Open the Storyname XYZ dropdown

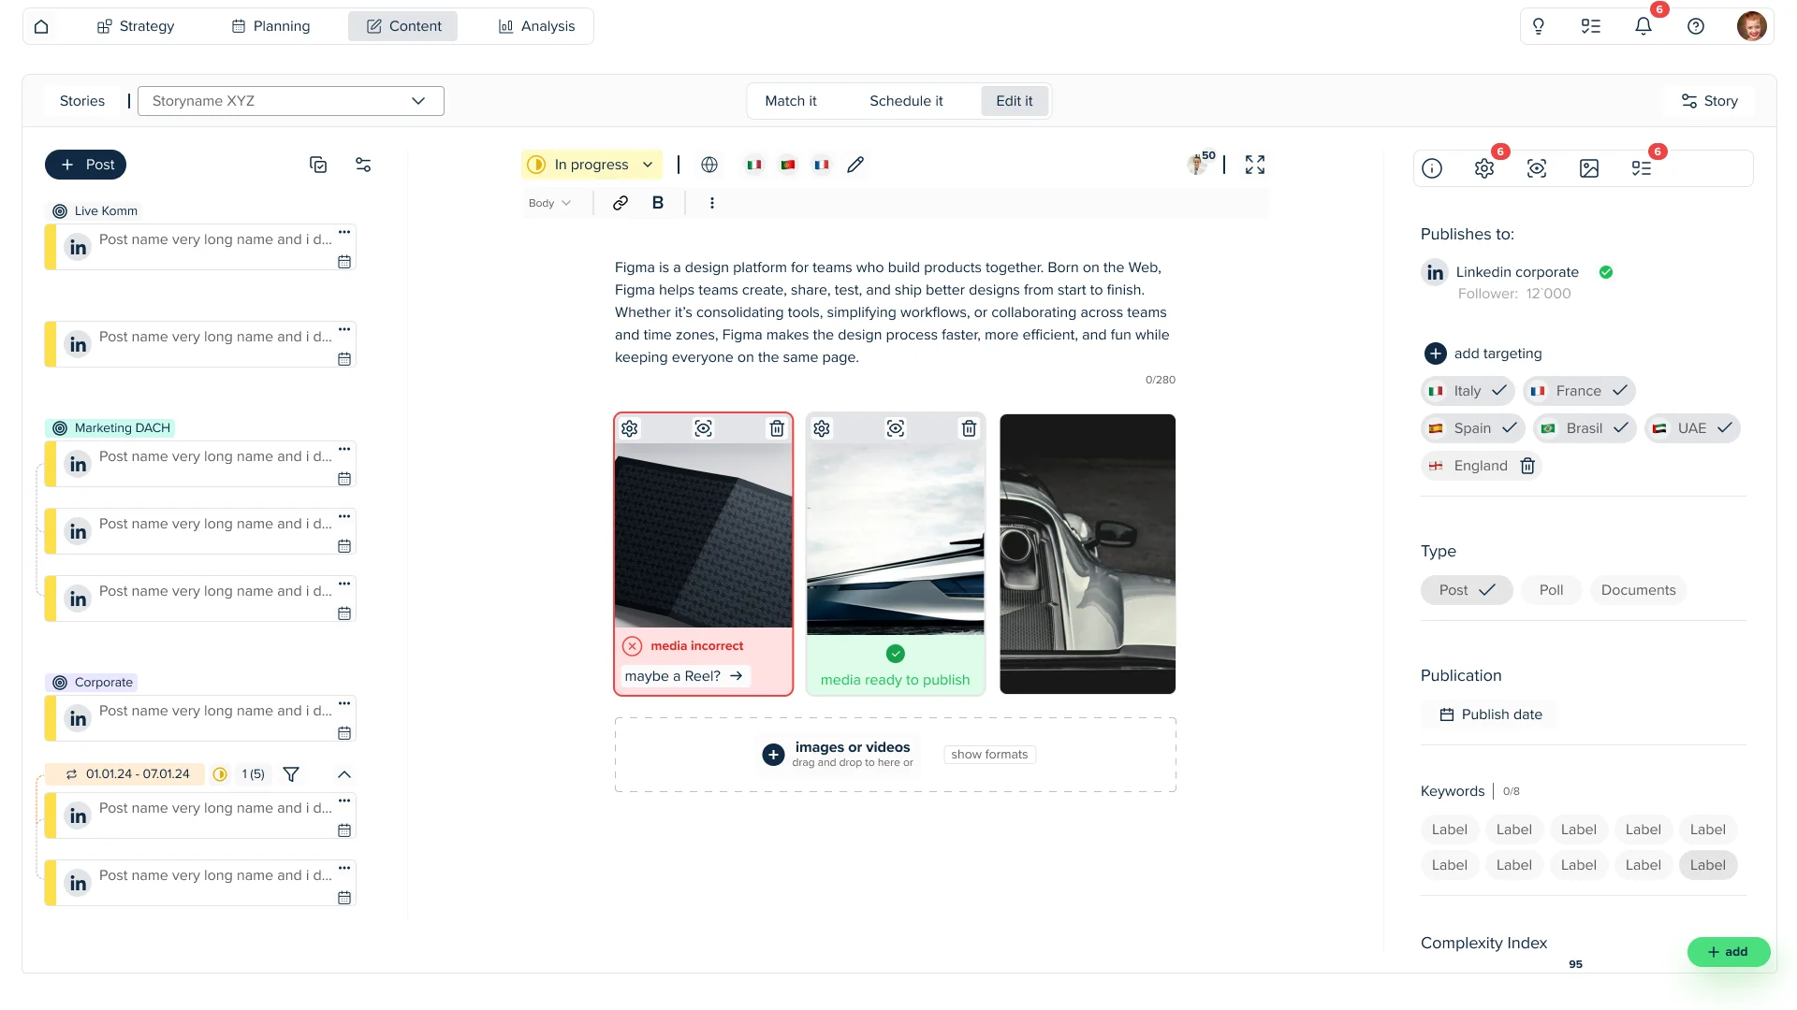coord(290,101)
